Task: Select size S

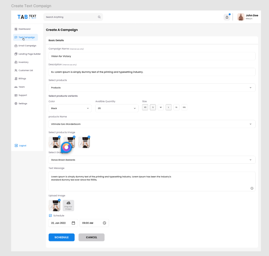Action: [153, 107]
